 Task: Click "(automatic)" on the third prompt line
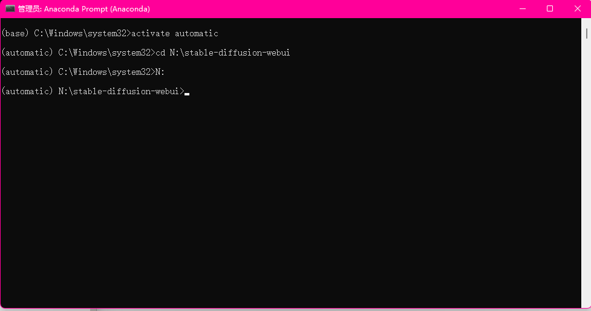(27, 72)
